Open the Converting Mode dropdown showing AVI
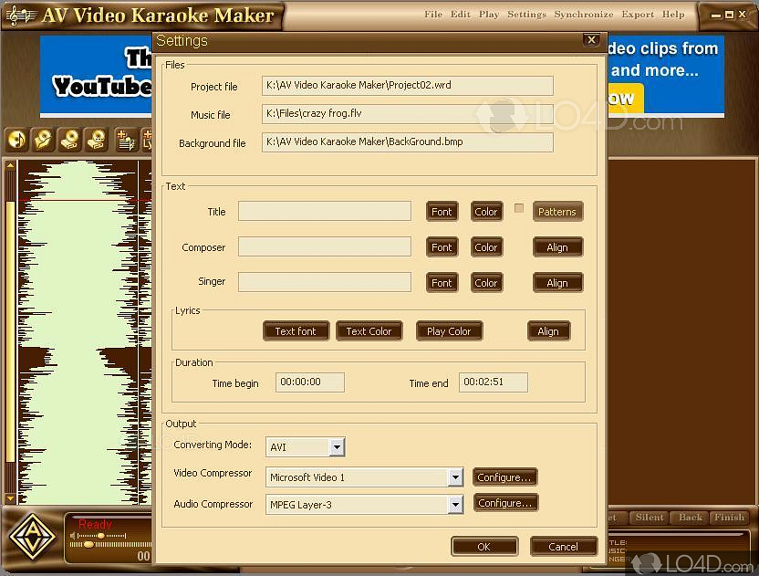 pos(336,447)
